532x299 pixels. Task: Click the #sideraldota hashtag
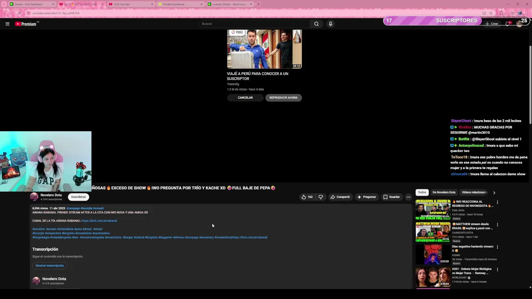65,229
